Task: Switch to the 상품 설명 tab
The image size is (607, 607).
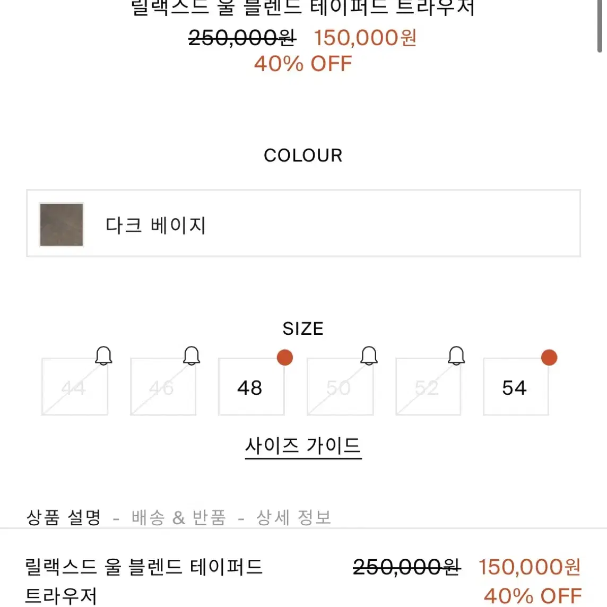Action: (x=64, y=517)
